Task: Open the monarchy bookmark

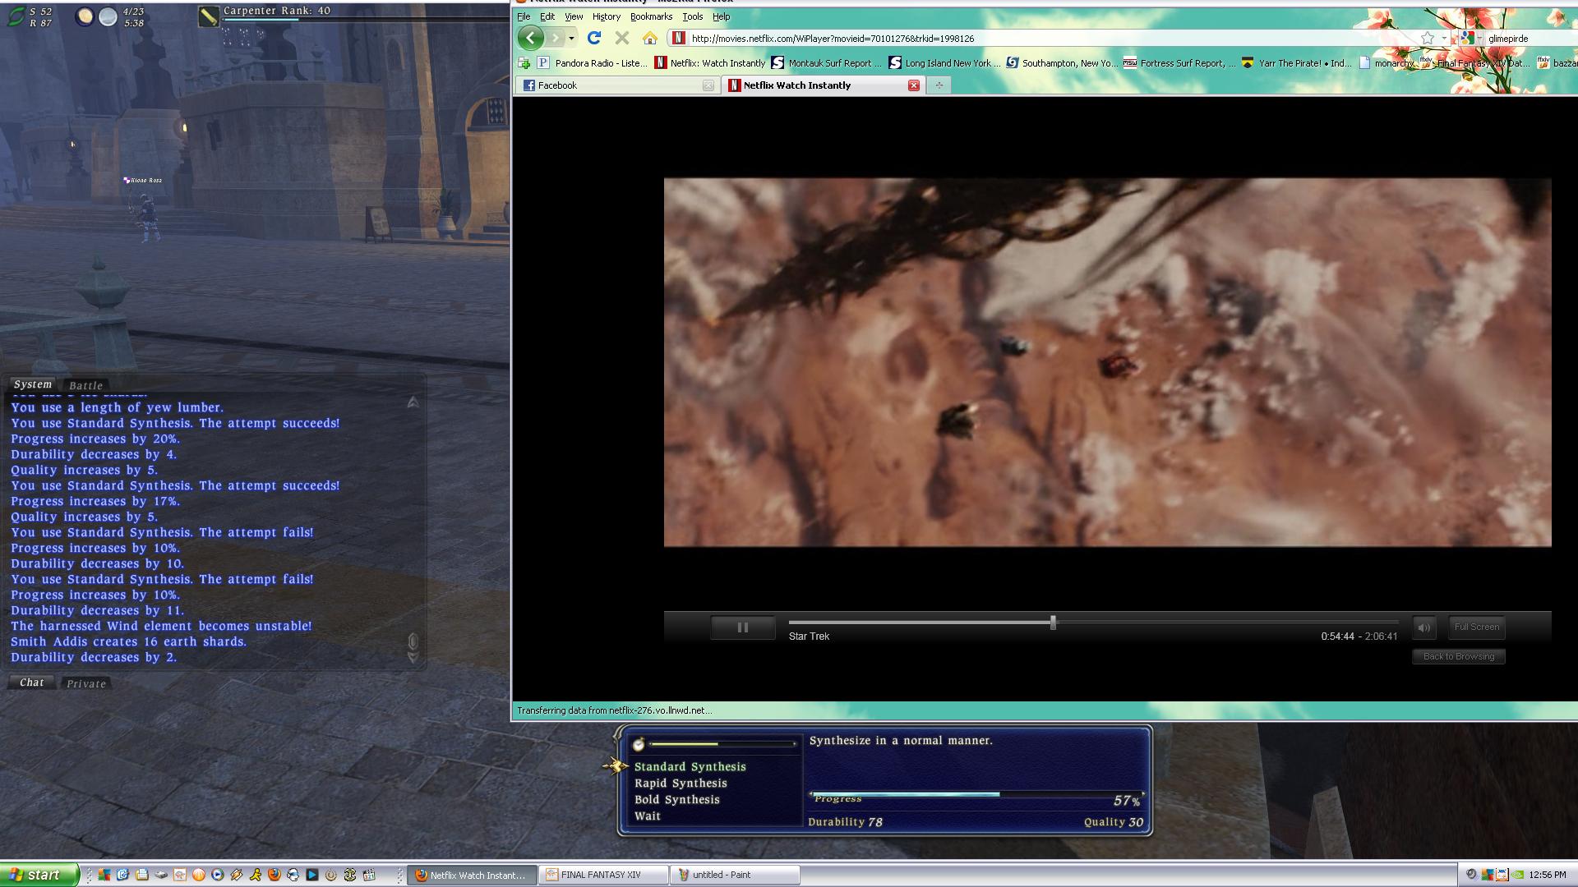Action: 1387,62
